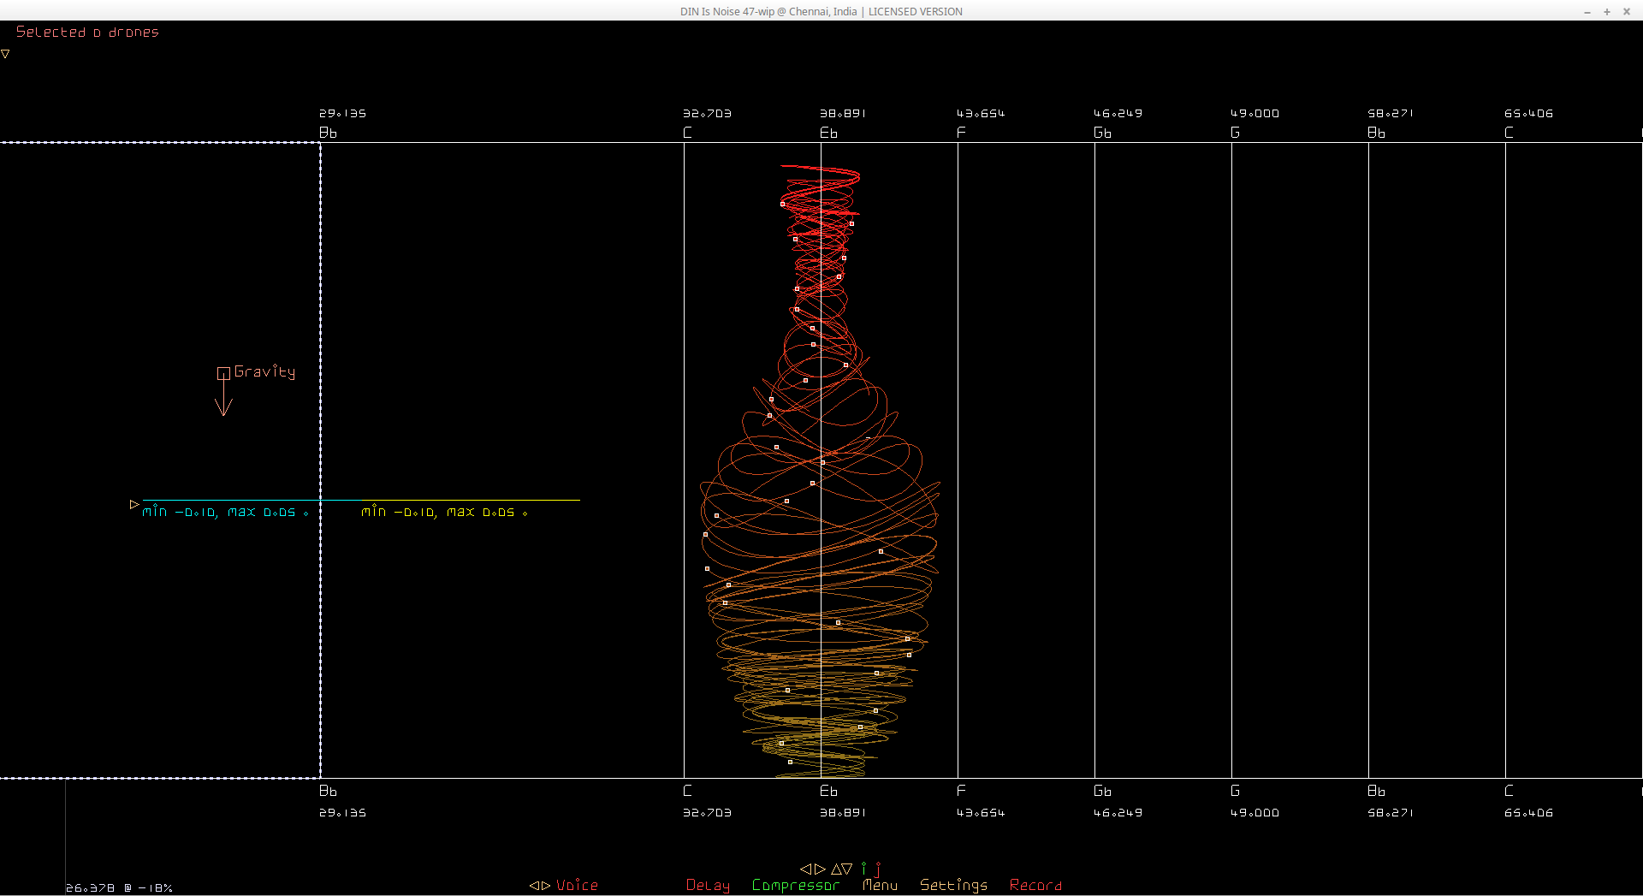1643x896 pixels.
Task: Expand the top-left triangle disclosure
Action: 5,54
